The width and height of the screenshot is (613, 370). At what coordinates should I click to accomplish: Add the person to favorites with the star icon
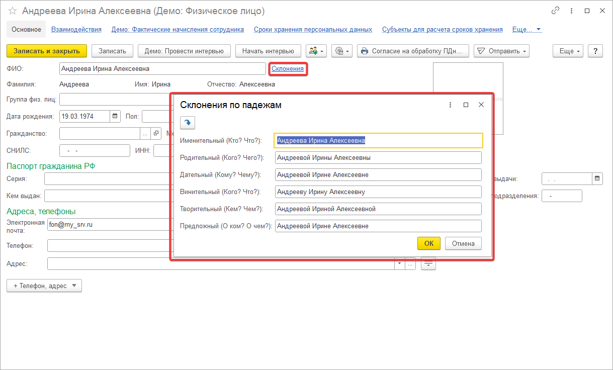(13, 11)
